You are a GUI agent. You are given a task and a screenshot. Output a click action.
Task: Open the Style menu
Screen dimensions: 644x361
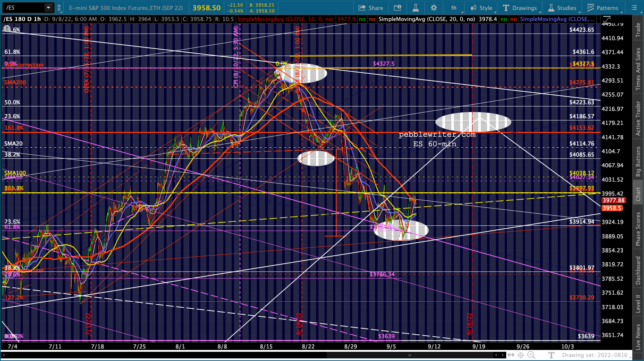click(481, 8)
